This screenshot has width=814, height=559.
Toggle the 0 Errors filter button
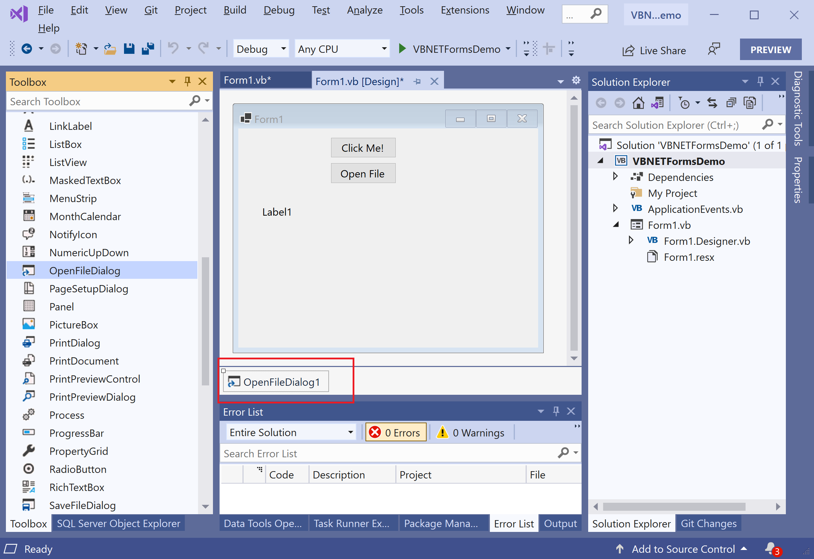click(396, 432)
